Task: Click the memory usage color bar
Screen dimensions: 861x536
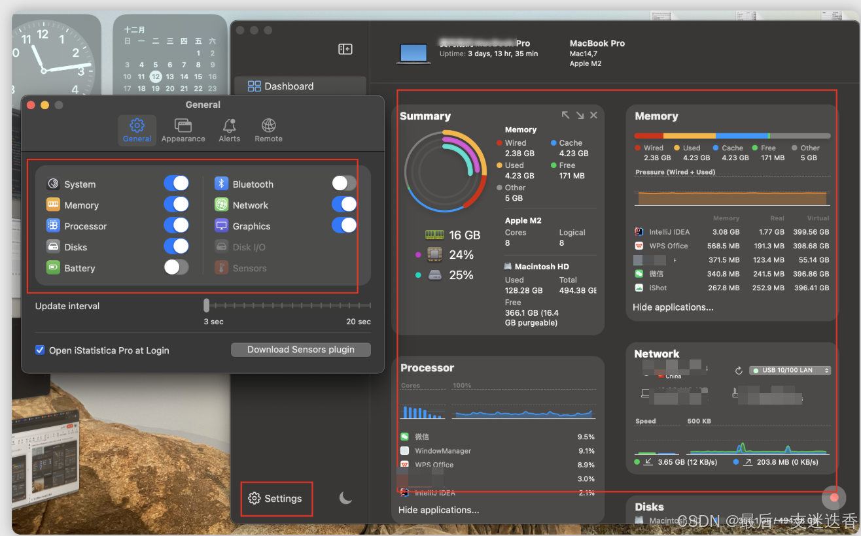Action: point(732,136)
